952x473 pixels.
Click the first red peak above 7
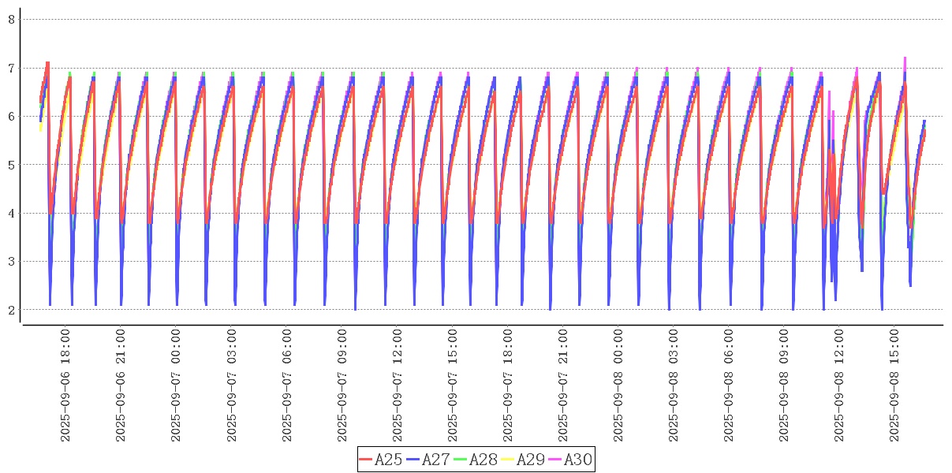click(x=47, y=63)
